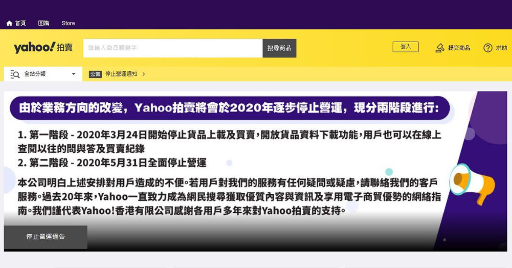Click the 公告 announcement badge
This screenshot has height=268, width=512.
[x=95, y=74]
